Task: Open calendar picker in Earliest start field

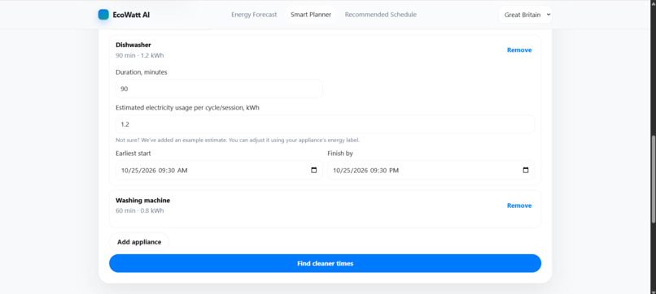Action: tap(314, 171)
